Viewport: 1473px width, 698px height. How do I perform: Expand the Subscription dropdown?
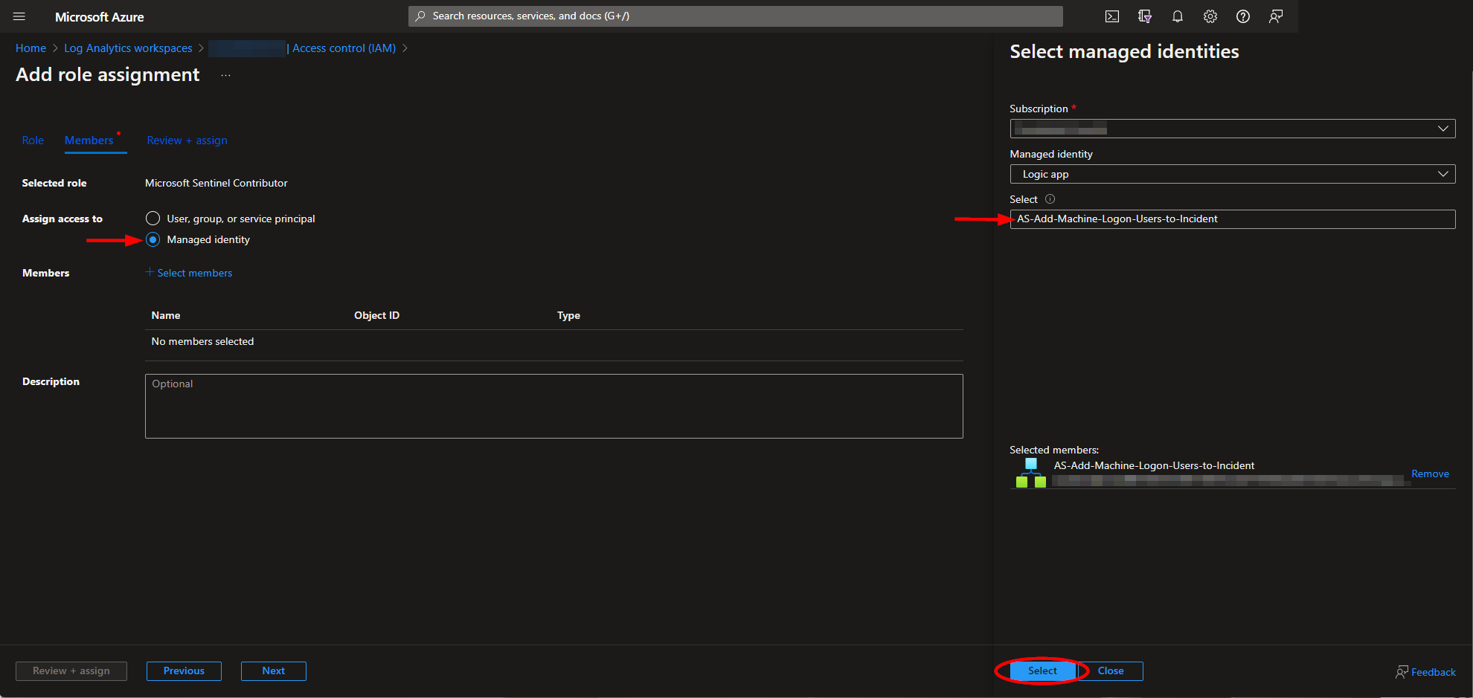click(x=1232, y=129)
